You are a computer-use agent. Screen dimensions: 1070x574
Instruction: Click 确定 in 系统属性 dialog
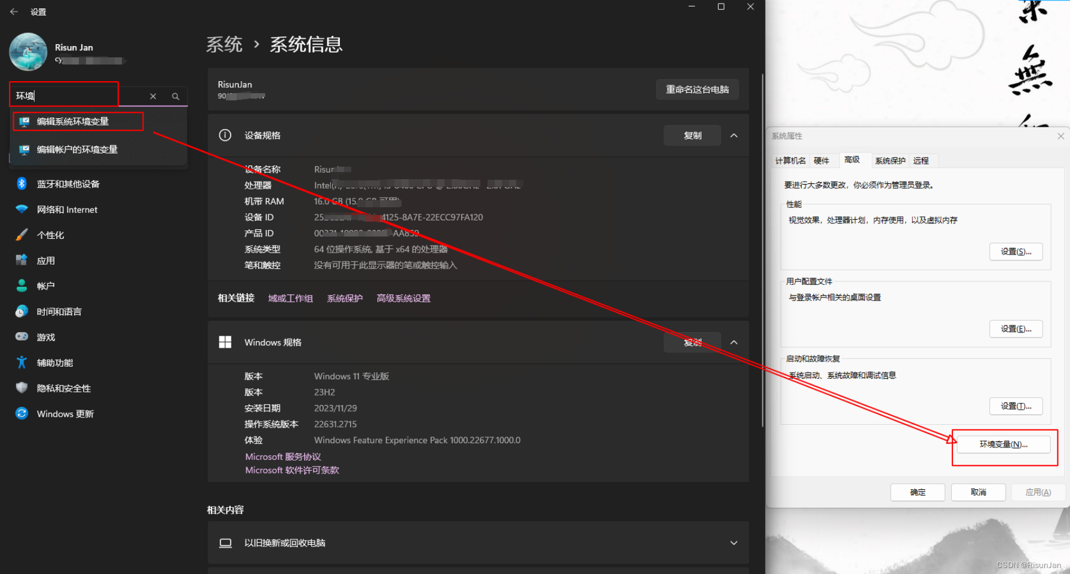pyautogui.click(x=918, y=492)
